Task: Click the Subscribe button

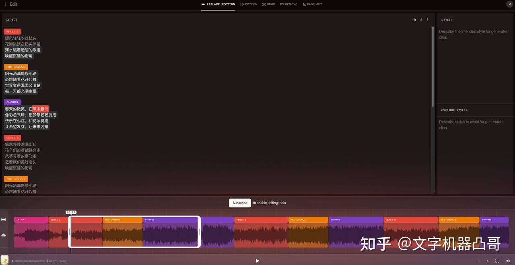Action: [240, 203]
